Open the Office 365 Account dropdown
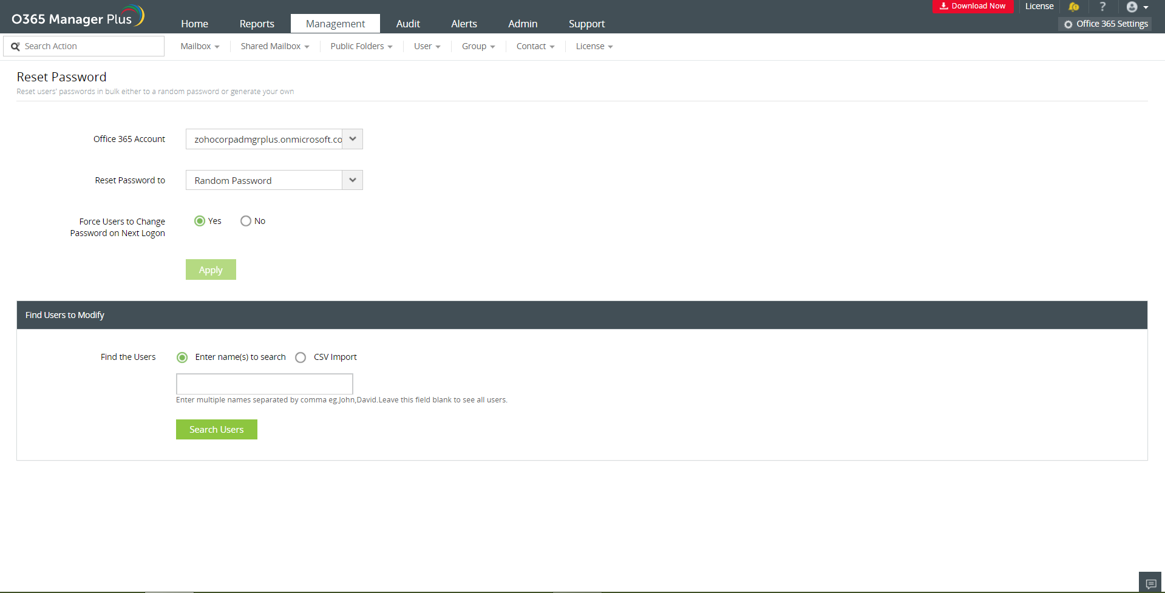 tap(274, 139)
